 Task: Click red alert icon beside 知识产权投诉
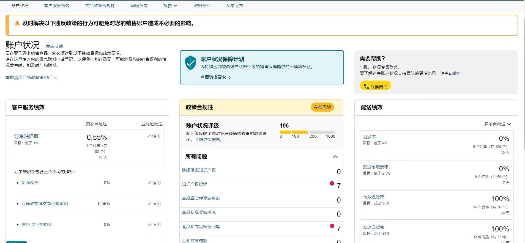click(x=332, y=183)
